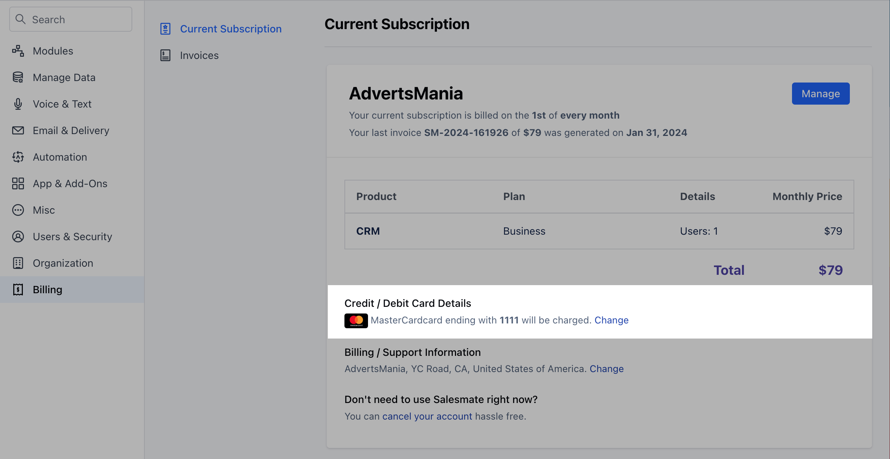
Task: Change the billing support information
Action: click(606, 369)
